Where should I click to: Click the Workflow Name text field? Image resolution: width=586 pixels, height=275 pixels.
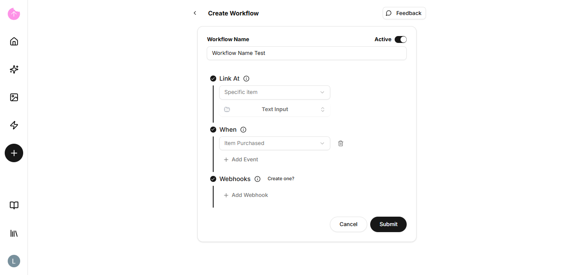(306, 53)
